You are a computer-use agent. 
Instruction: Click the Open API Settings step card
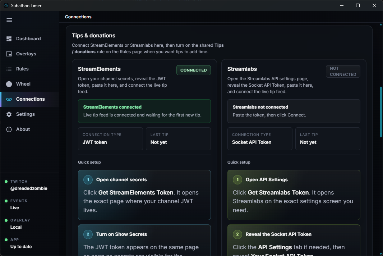(294, 195)
